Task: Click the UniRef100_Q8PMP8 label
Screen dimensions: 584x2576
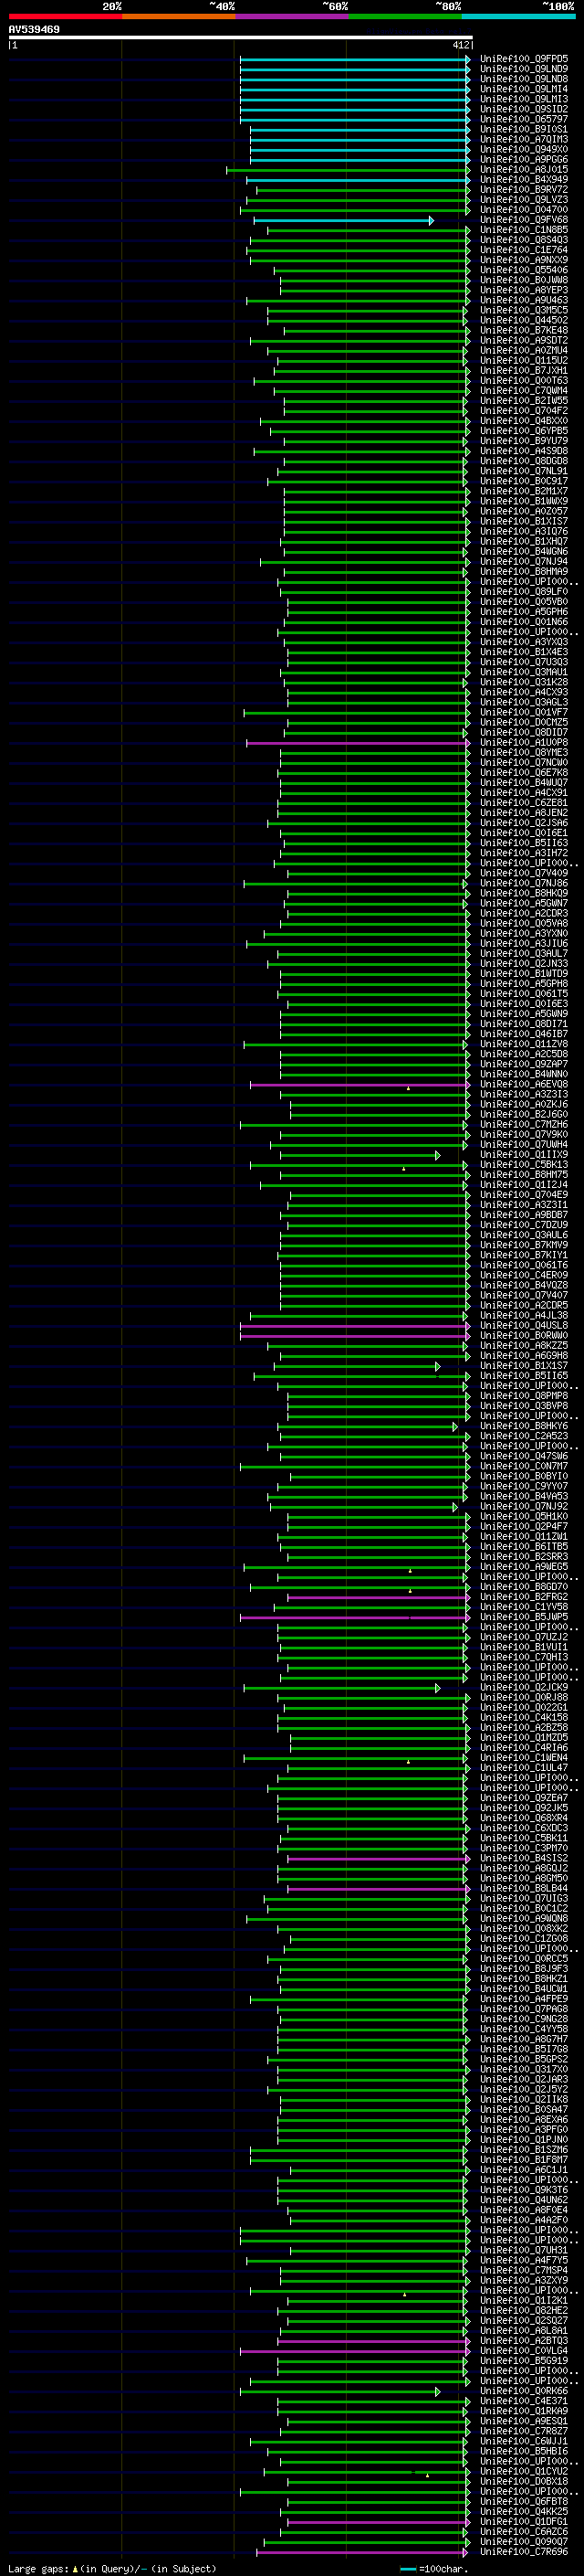Action: [x=524, y=1396]
